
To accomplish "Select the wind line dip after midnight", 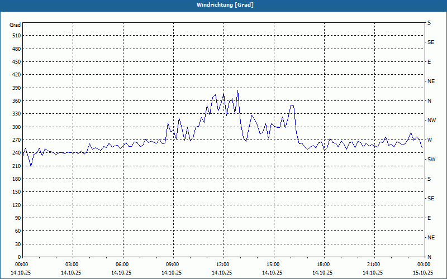I will click(x=31, y=166).
